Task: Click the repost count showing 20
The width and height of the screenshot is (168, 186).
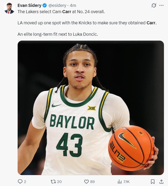Action: (x=59, y=182)
